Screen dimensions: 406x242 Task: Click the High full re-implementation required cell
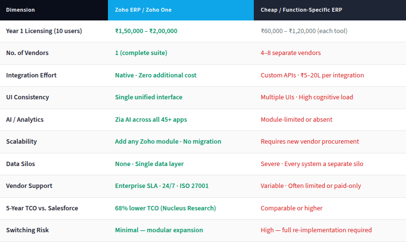click(316, 230)
